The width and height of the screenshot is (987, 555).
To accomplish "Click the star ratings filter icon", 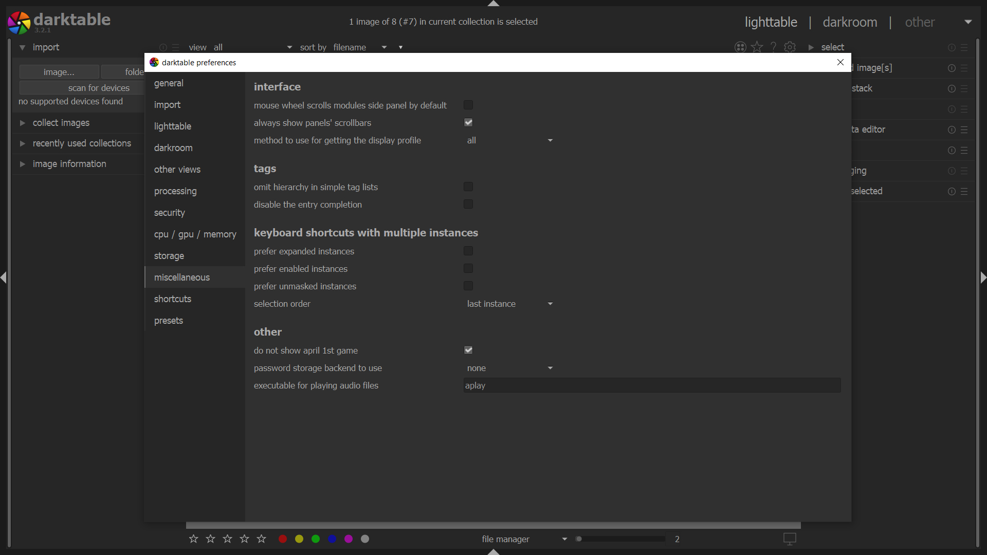I will pyautogui.click(x=757, y=47).
